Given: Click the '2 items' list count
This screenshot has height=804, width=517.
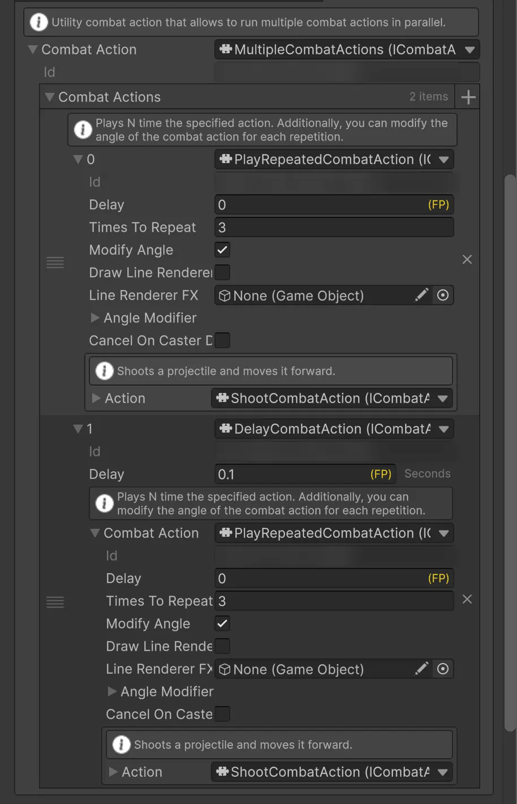Looking at the screenshot, I should [429, 97].
